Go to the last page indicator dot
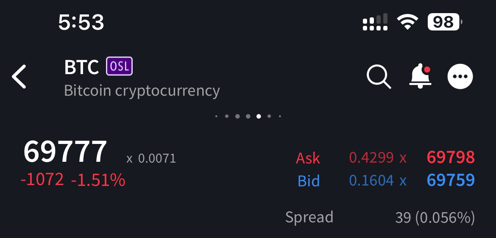The height and width of the screenshot is (238, 496). pyautogui.click(x=280, y=116)
